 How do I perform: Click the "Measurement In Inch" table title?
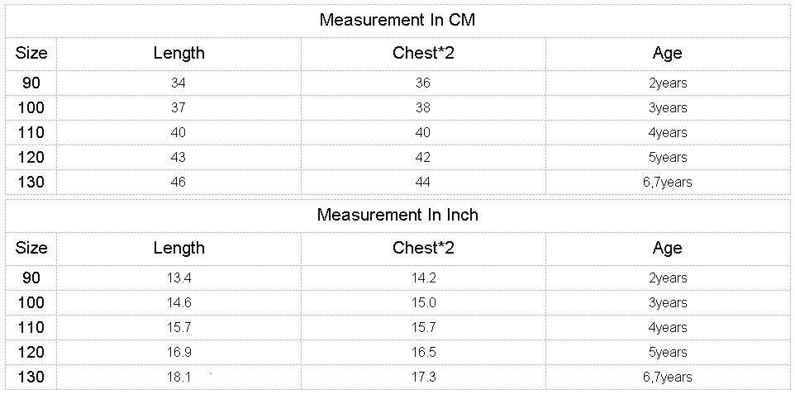coord(397,215)
